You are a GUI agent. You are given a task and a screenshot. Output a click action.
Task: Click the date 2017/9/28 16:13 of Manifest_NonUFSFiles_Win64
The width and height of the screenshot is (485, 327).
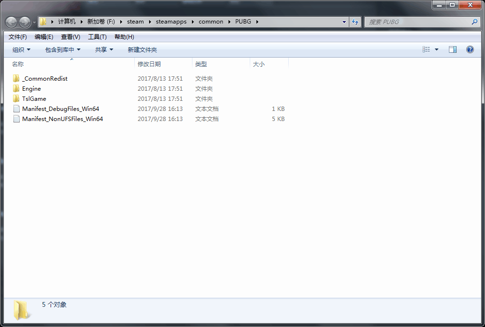point(160,119)
